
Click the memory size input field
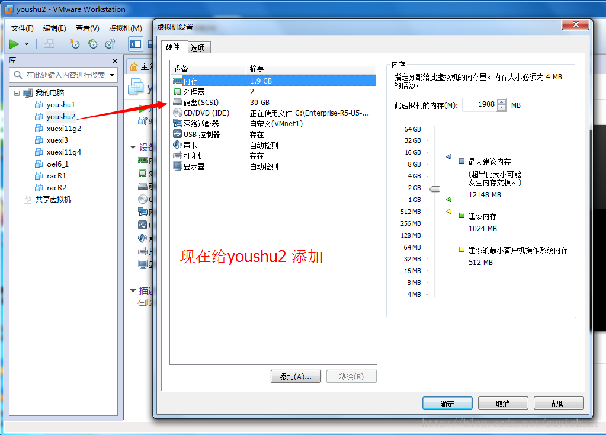point(480,104)
